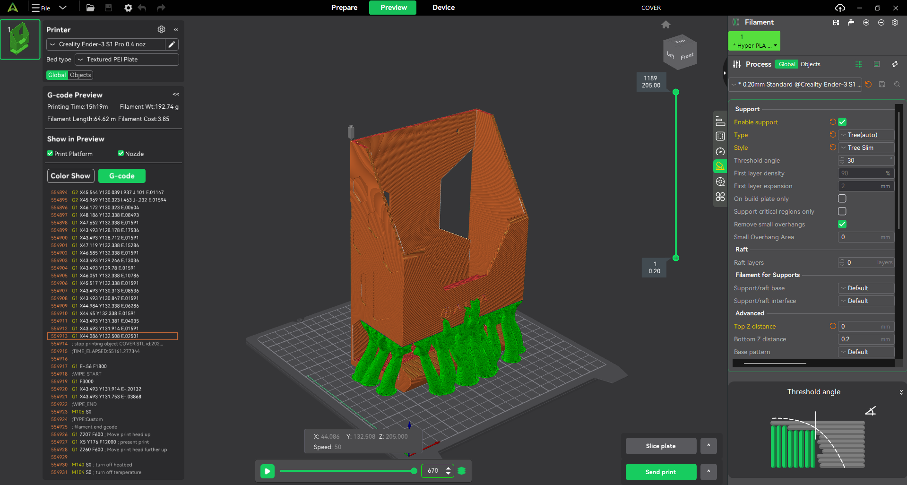Switch Process scope to Objects

click(810, 64)
